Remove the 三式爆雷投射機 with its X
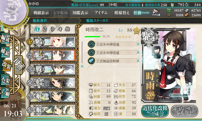Image resolution: width=202 pixels, height=121 pixels. (138, 61)
